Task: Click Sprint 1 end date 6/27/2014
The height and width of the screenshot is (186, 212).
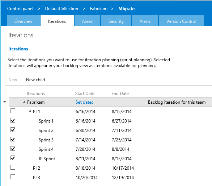Action: click(122, 121)
